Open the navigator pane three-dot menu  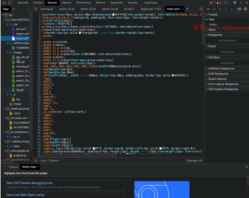[x=29, y=9]
